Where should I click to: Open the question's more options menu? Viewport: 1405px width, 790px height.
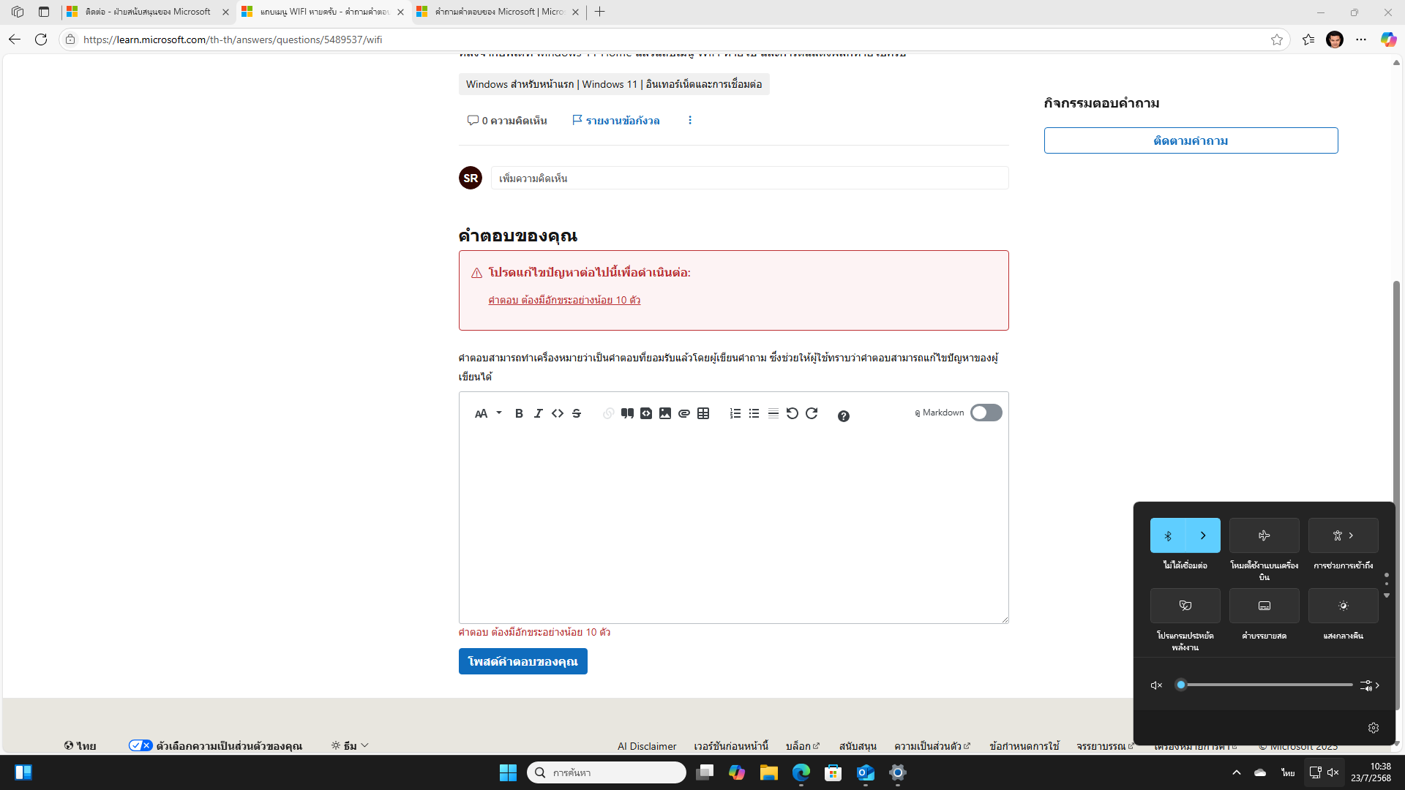690,120
